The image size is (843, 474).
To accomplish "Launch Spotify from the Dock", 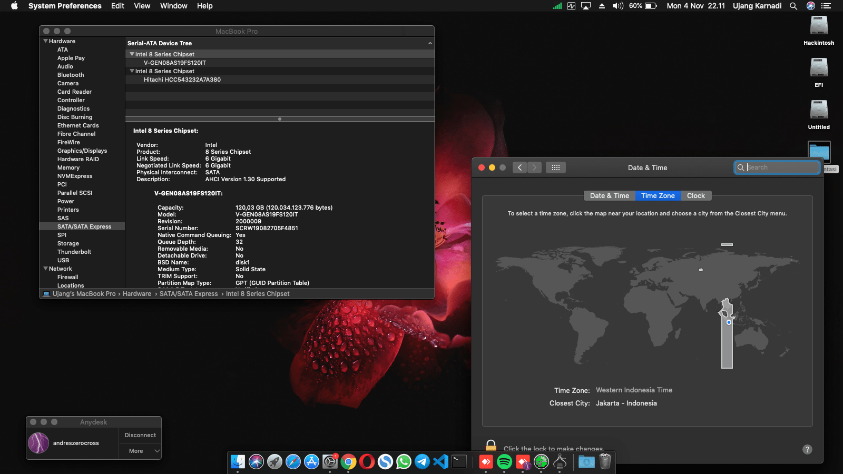I will pyautogui.click(x=503, y=462).
